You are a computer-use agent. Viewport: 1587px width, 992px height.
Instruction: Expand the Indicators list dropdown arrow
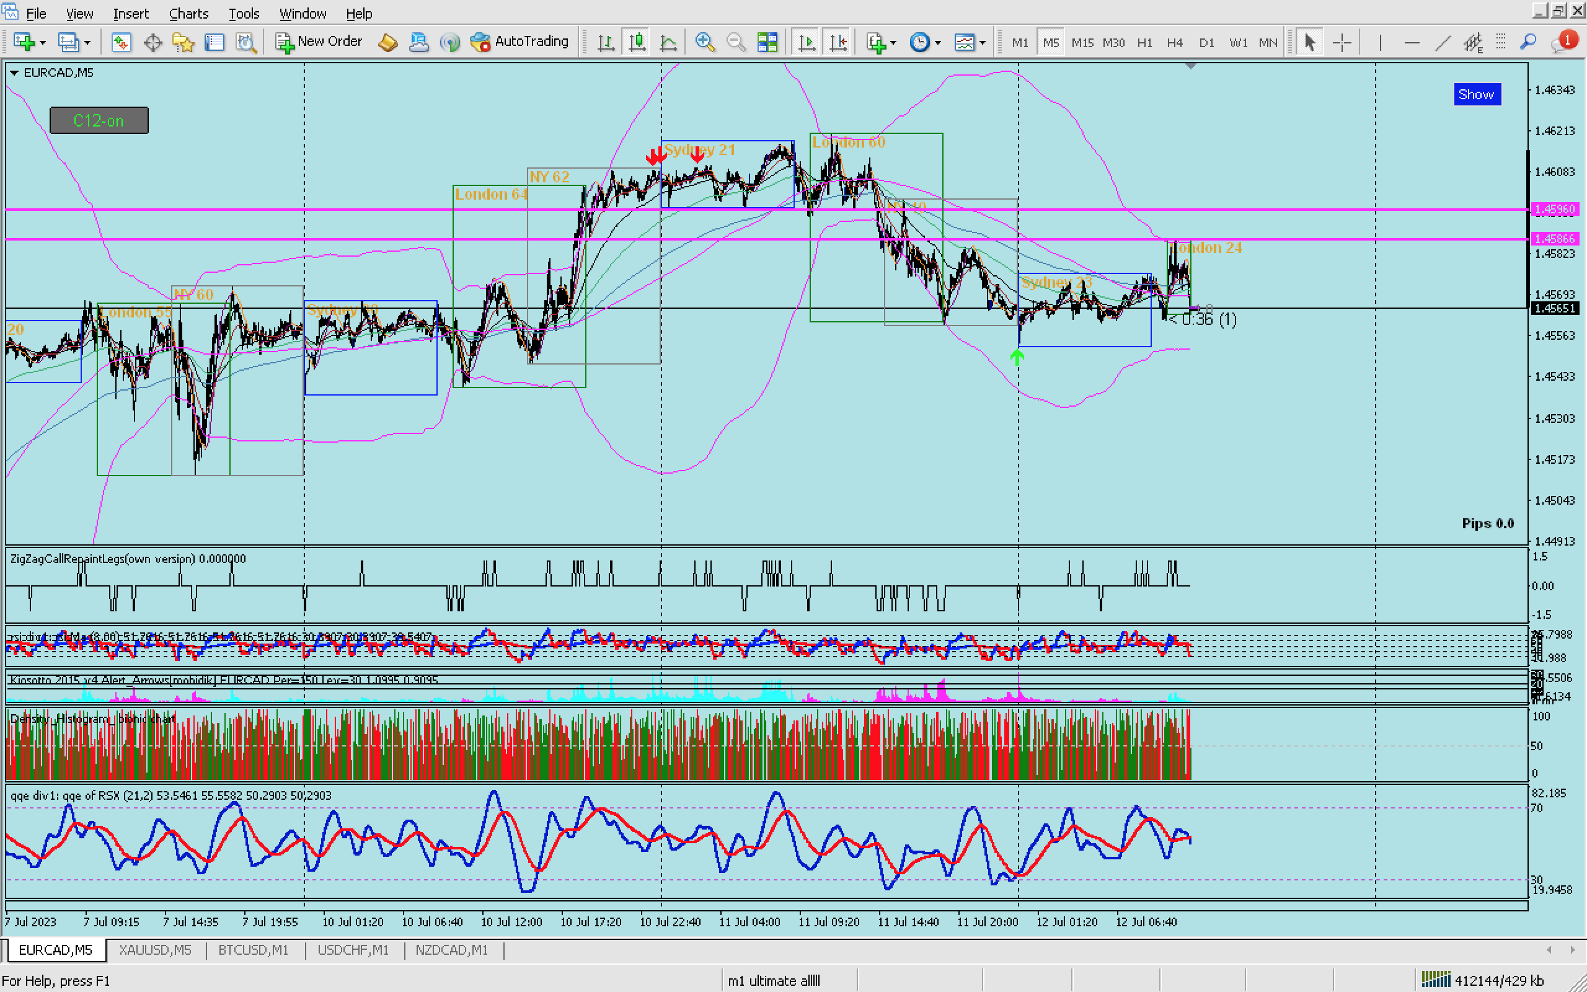point(894,43)
